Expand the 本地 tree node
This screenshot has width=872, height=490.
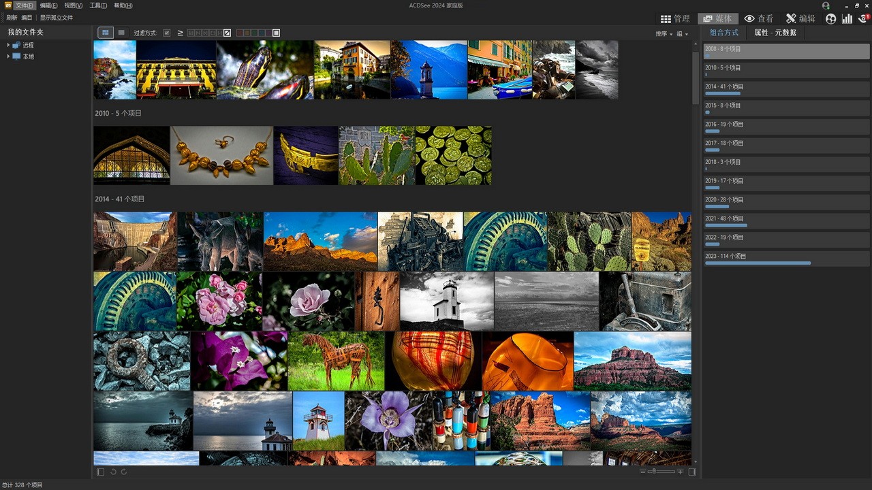point(8,56)
